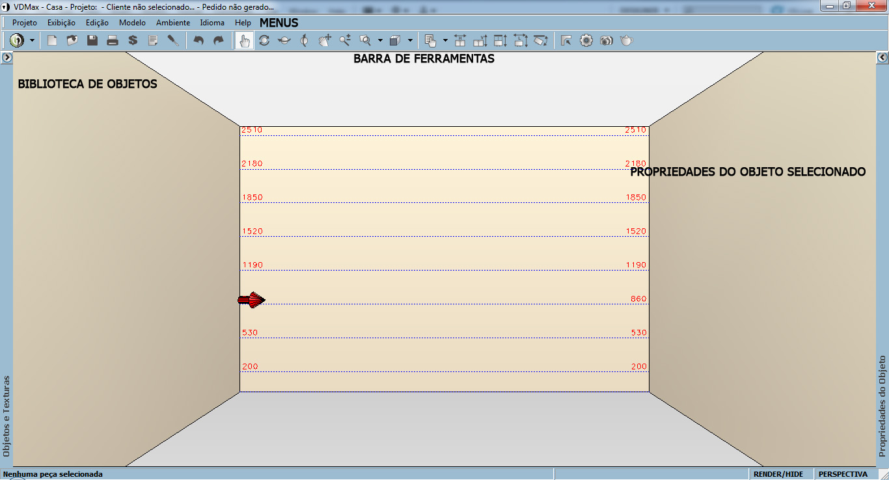Open the Projeto menu
Viewport: 889px width, 480px height.
point(25,22)
